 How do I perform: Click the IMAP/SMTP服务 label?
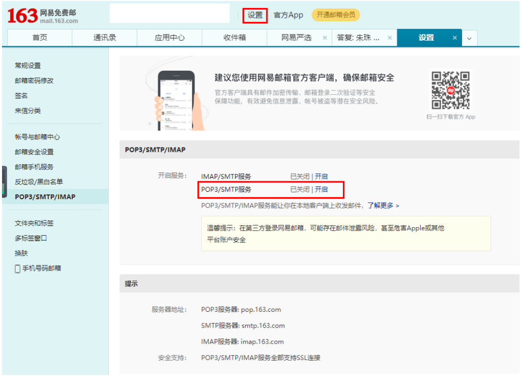(226, 176)
